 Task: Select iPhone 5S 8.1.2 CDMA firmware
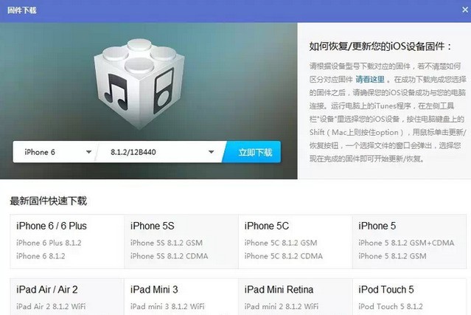tap(169, 256)
